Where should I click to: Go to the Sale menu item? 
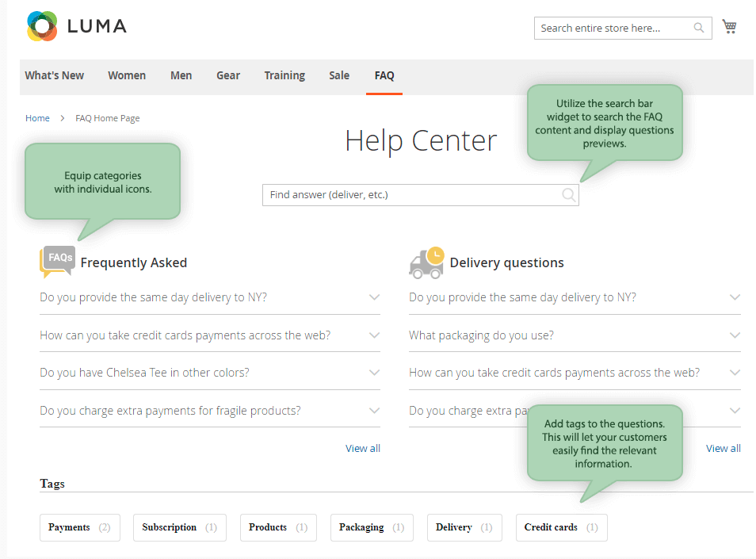[339, 75]
